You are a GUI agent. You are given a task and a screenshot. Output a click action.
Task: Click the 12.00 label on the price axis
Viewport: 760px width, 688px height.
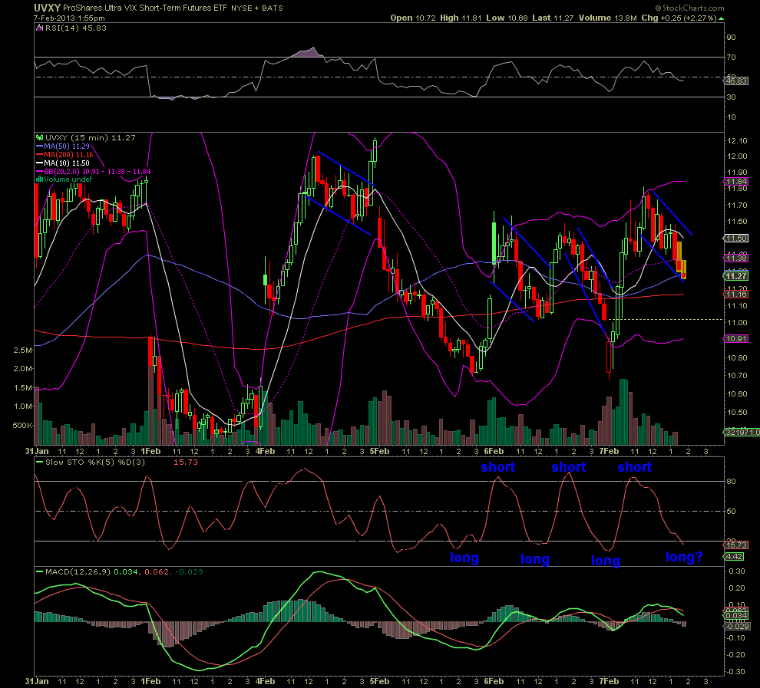tap(737, 156)
